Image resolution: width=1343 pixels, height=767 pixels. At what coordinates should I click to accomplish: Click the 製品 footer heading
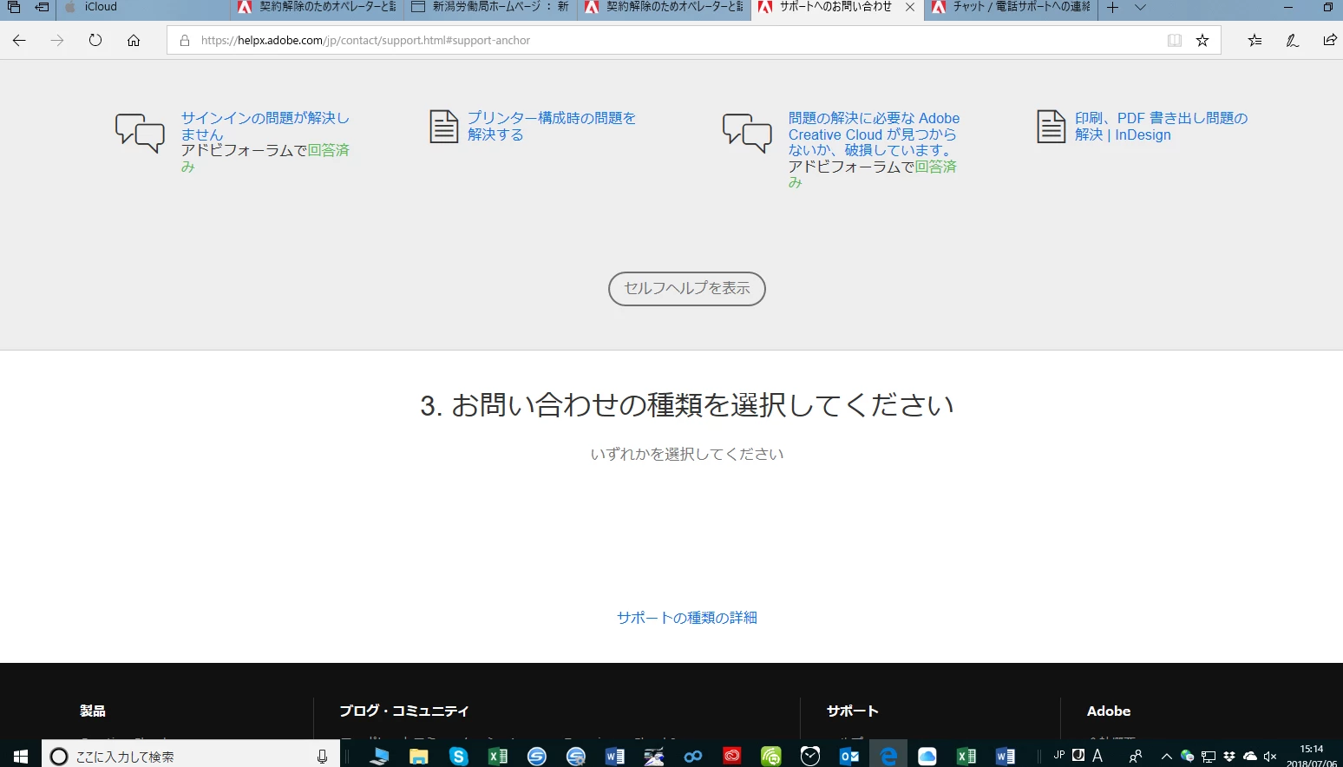coord(93,711)
